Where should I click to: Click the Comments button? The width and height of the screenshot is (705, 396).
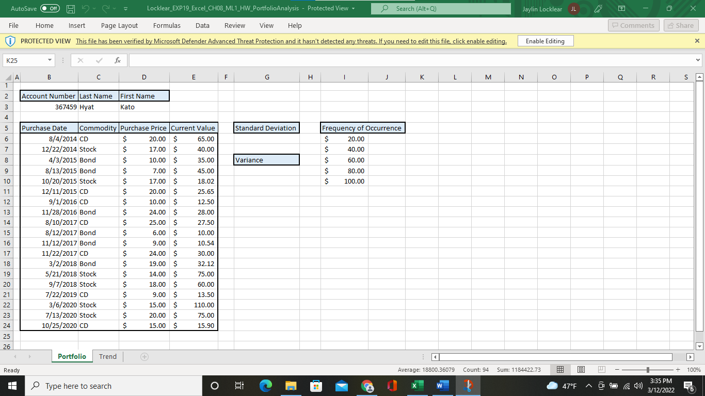pos(633,25)
